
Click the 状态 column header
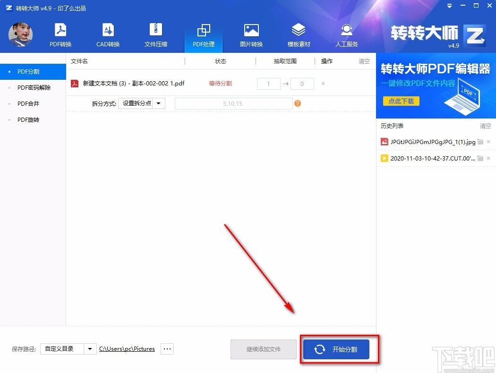tap(221, 61)
